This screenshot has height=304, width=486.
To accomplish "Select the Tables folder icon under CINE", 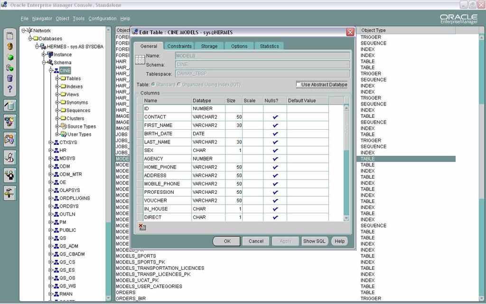I will point(63,78).
